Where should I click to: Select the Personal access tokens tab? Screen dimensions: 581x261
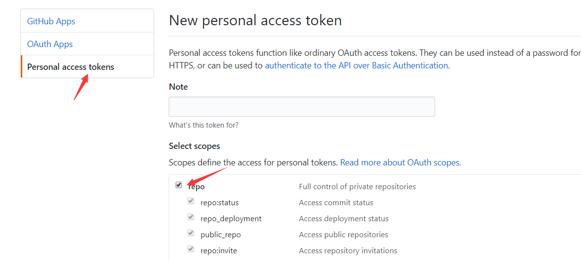pyautogui.click(x=71, y=67)
